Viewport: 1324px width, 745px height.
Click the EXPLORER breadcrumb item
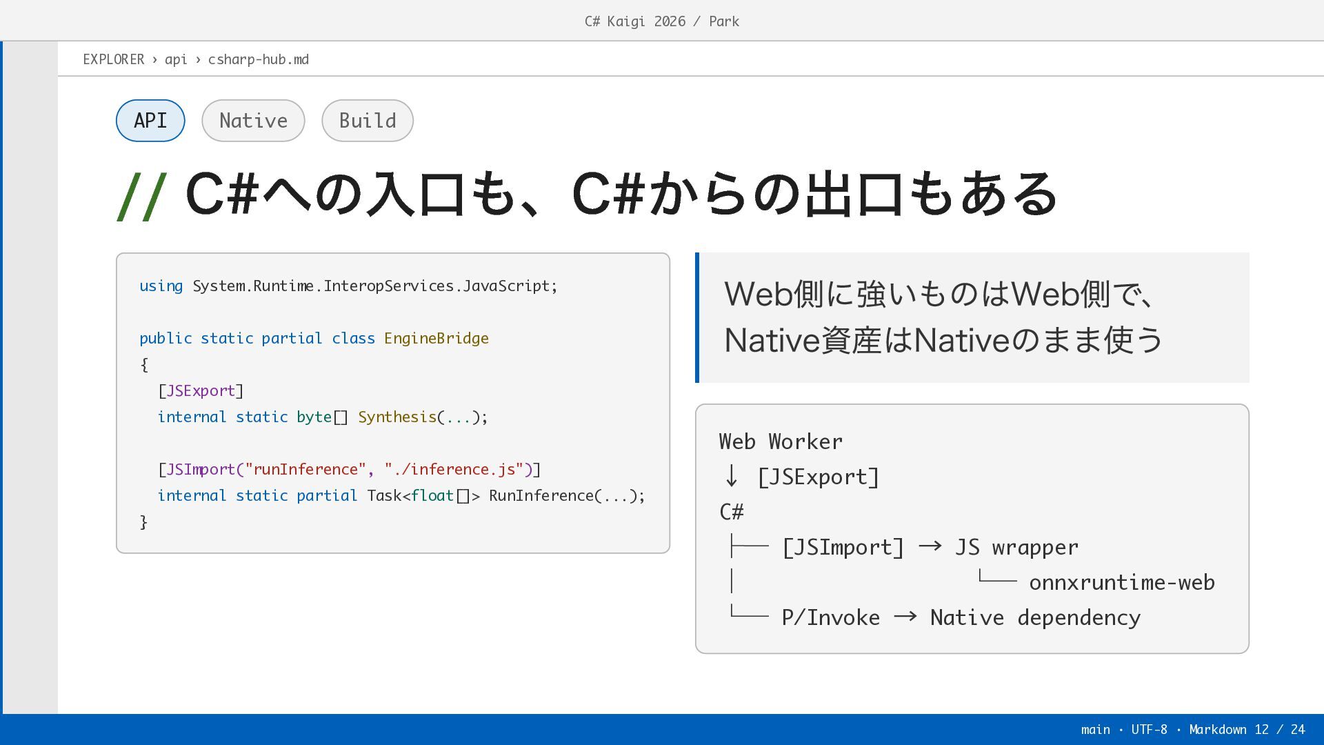coord(114,59)
